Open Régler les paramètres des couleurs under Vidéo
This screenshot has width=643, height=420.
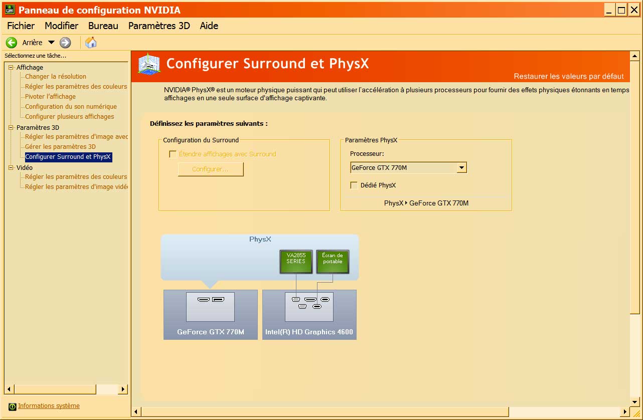coord(76,177)
